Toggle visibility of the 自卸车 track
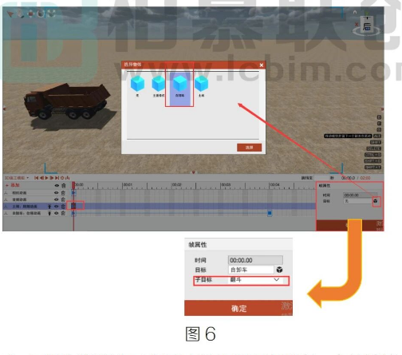 coord(56,213)
